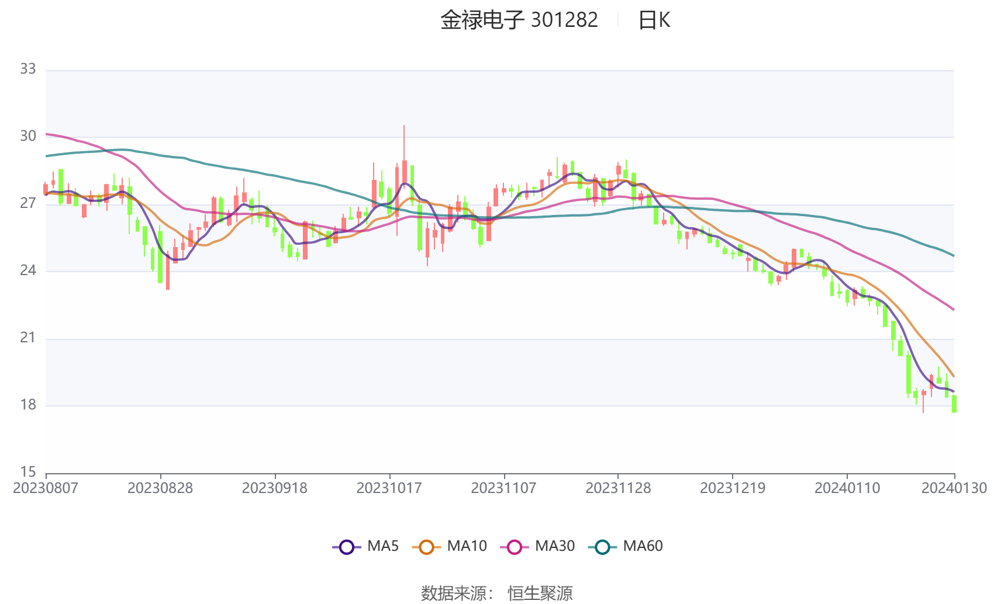
Task: Select the 日K chart type label
Action: (654, 20)
